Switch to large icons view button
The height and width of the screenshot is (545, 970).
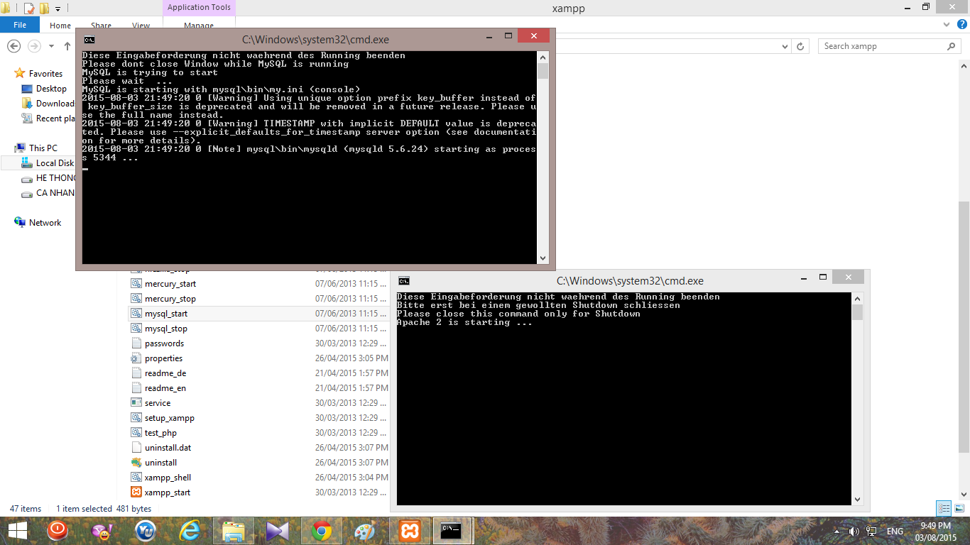point(959,508)
